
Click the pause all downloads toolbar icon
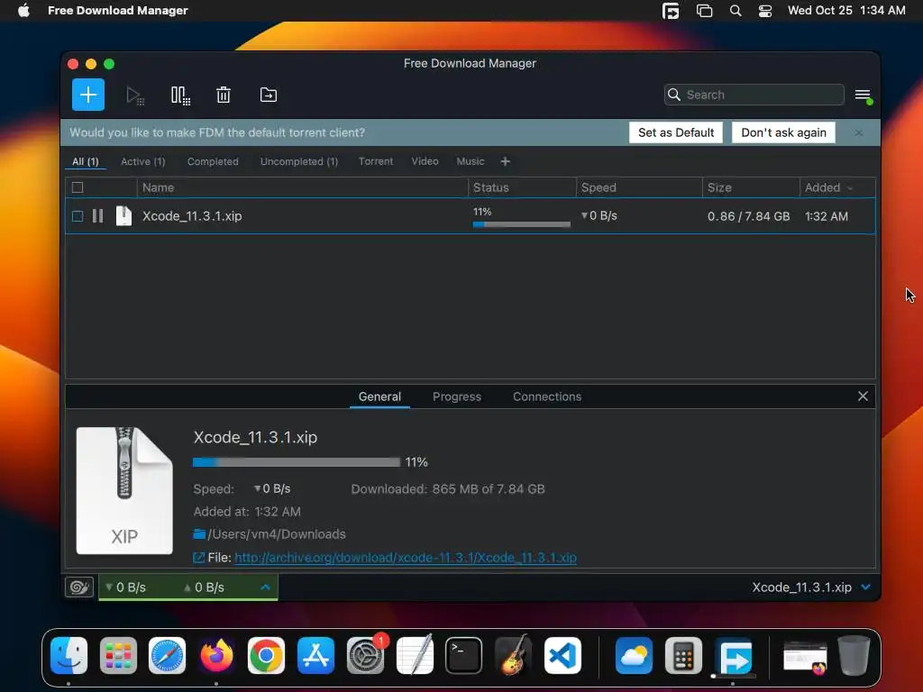[180, 96]
